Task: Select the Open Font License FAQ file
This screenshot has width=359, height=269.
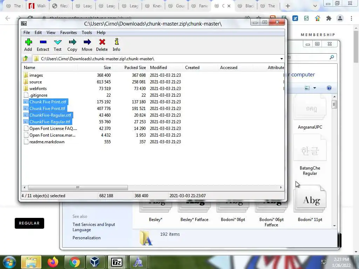Action: pos(53,128)
